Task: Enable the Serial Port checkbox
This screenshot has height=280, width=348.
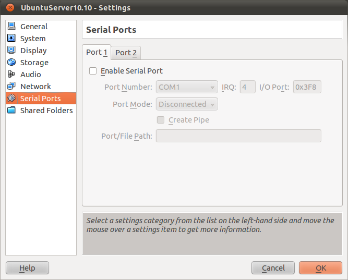Action: point(93,71)
